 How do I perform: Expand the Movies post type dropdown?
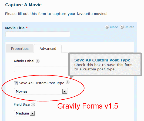tap(41, 91)
